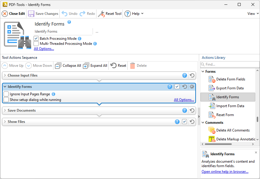The height and width of the screenshot is (179, 260).
Task: Click help icon beside Identify Forms title
Action: tap(69, 22)
